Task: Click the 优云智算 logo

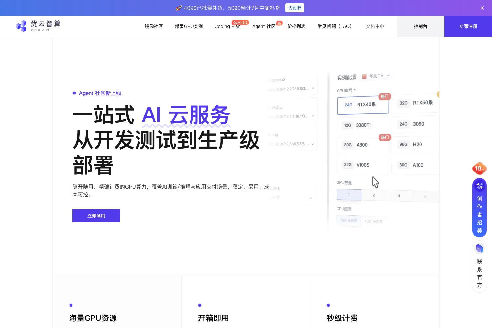Action: (x=38, y=26)
